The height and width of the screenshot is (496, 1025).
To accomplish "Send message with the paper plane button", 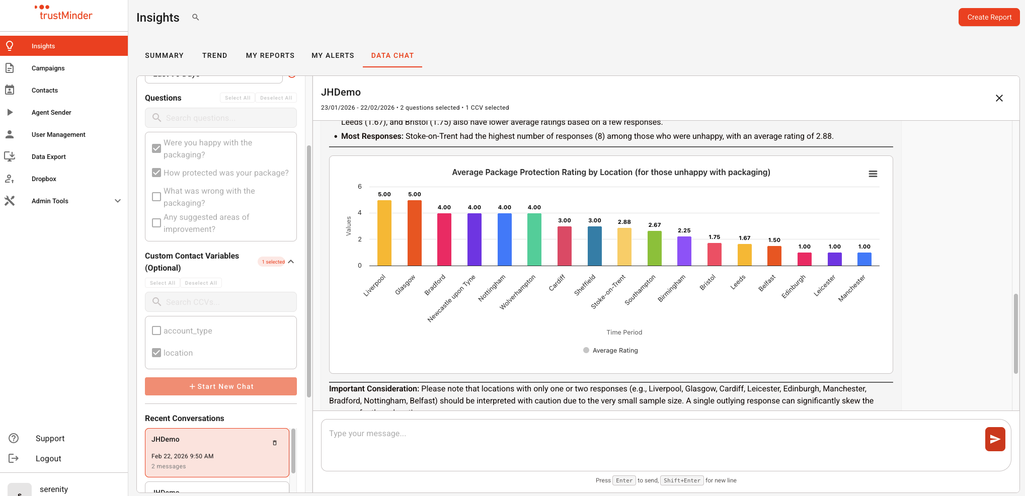I will click(995, 439).
